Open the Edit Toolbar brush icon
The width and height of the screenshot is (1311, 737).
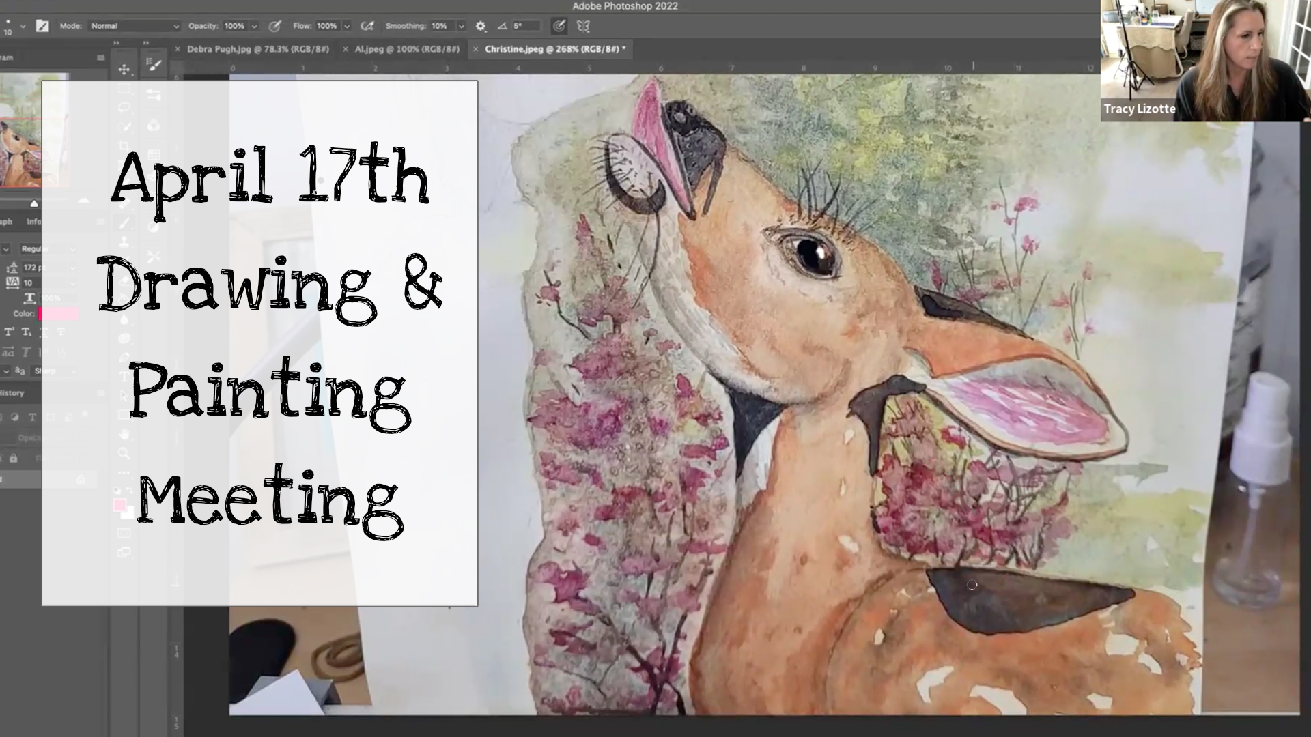click(154, 66)
